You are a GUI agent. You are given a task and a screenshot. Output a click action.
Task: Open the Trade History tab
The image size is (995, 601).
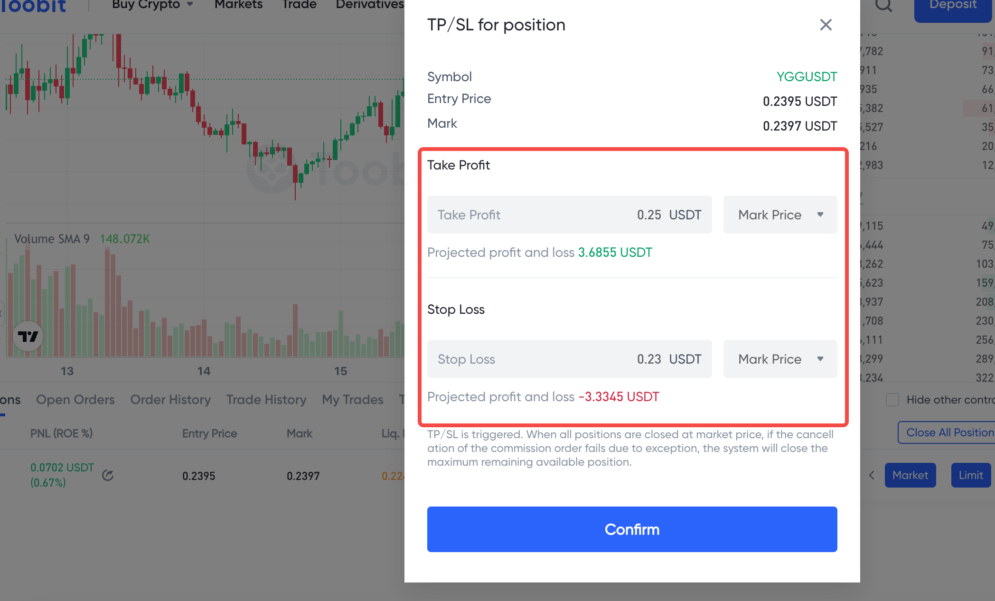tap(266, 400)
